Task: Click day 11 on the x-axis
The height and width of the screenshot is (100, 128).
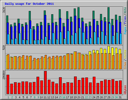Action: (45, 97)
